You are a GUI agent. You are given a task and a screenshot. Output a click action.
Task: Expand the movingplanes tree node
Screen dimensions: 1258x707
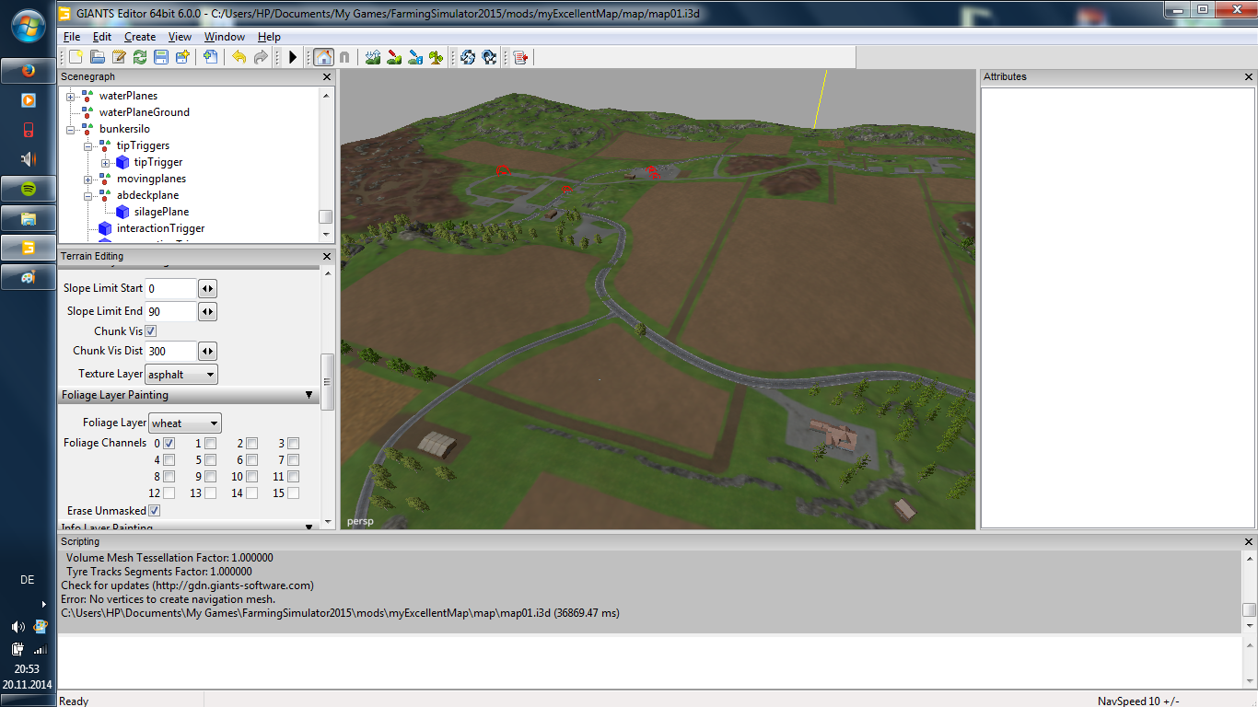tap(88, 179)
